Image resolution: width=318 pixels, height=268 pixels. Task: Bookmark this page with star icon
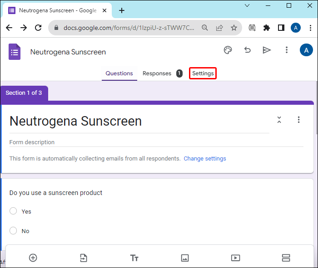pos(234,28)
